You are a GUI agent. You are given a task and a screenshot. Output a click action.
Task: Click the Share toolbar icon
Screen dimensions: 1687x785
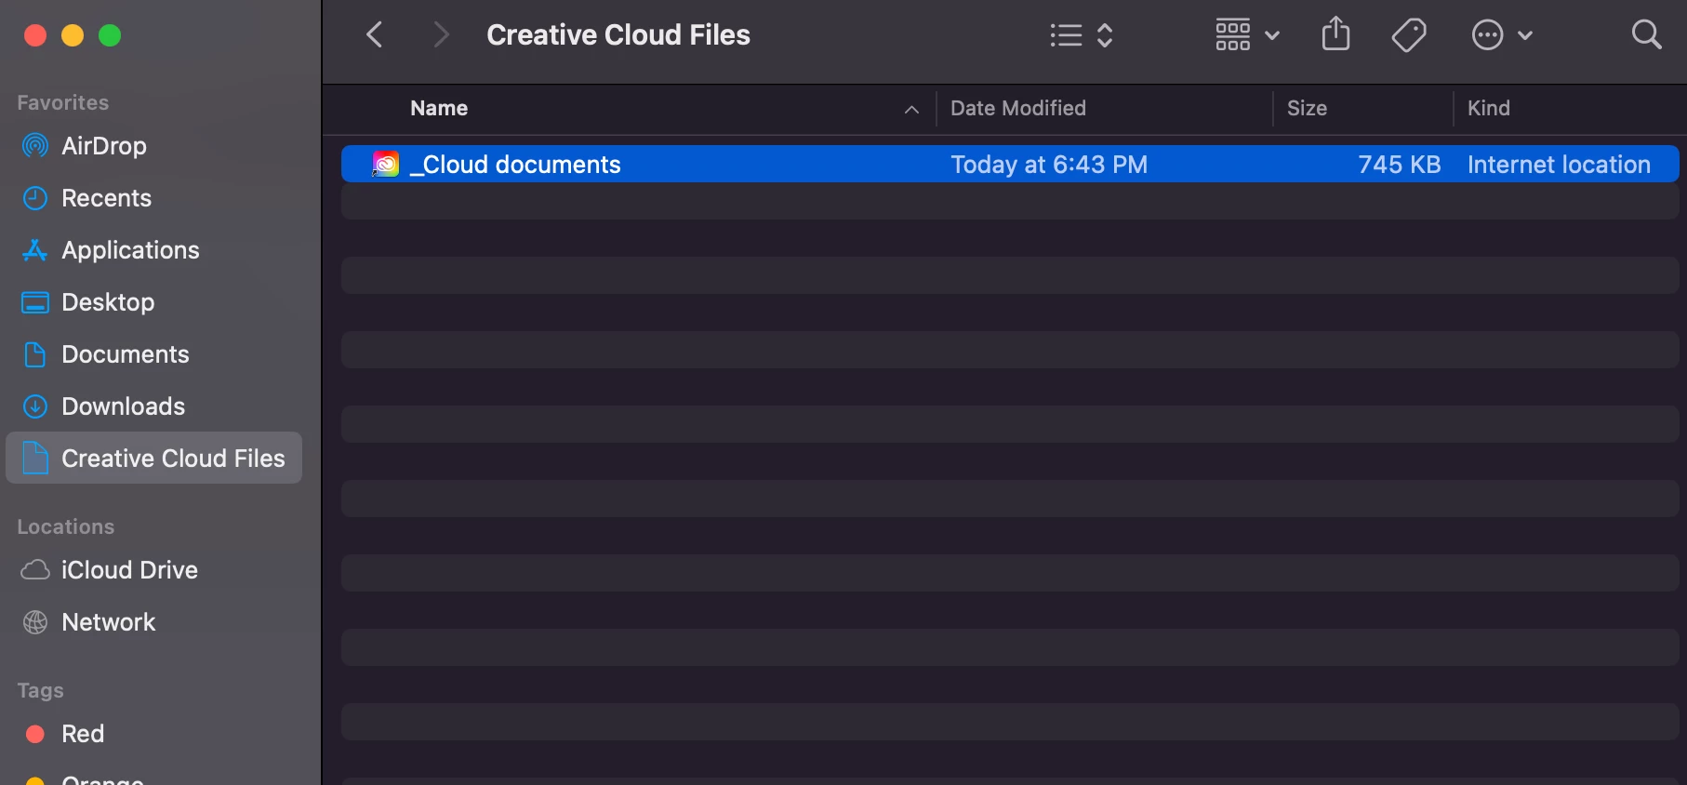[x=1335, y=34]
